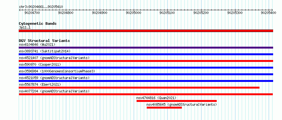Viewport: 282px width, 120px height.
Task: Click ruler position 90204800
Action: point(66,13)
